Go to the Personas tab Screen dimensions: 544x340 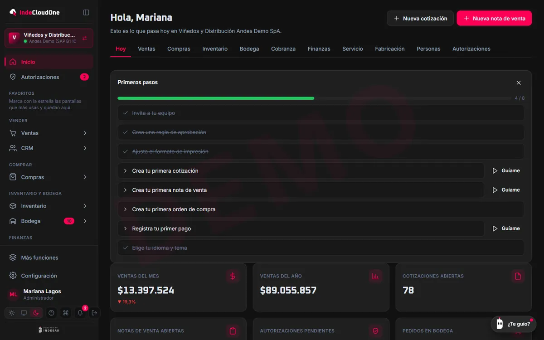click(x=428, y=49)
